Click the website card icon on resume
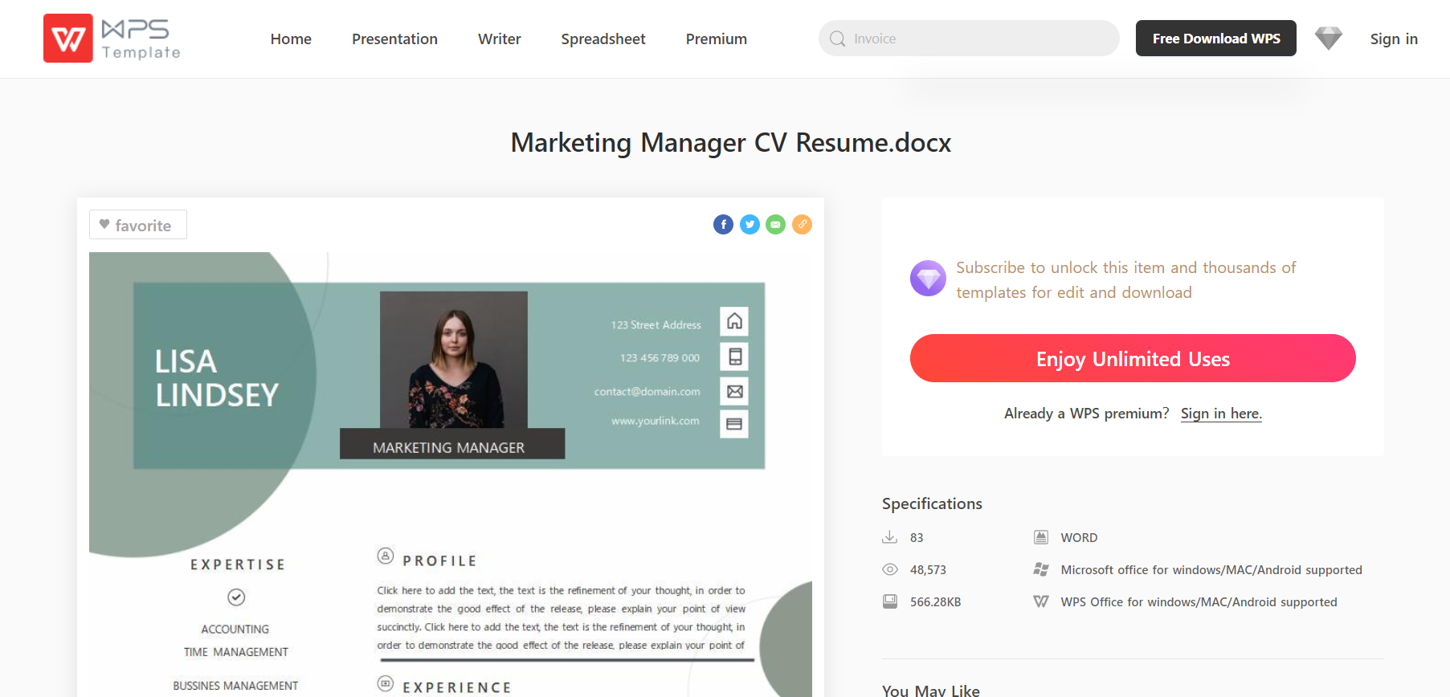 (x=734, y=423)
